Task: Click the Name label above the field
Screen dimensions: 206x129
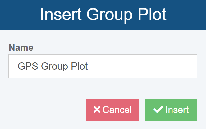Action: tap(21, 48)
